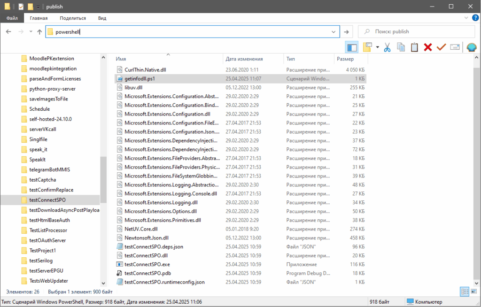Click the Singlfile folder icon
Image resolution: width=481 pixels, height=307 pixels.
coord(24,139)
